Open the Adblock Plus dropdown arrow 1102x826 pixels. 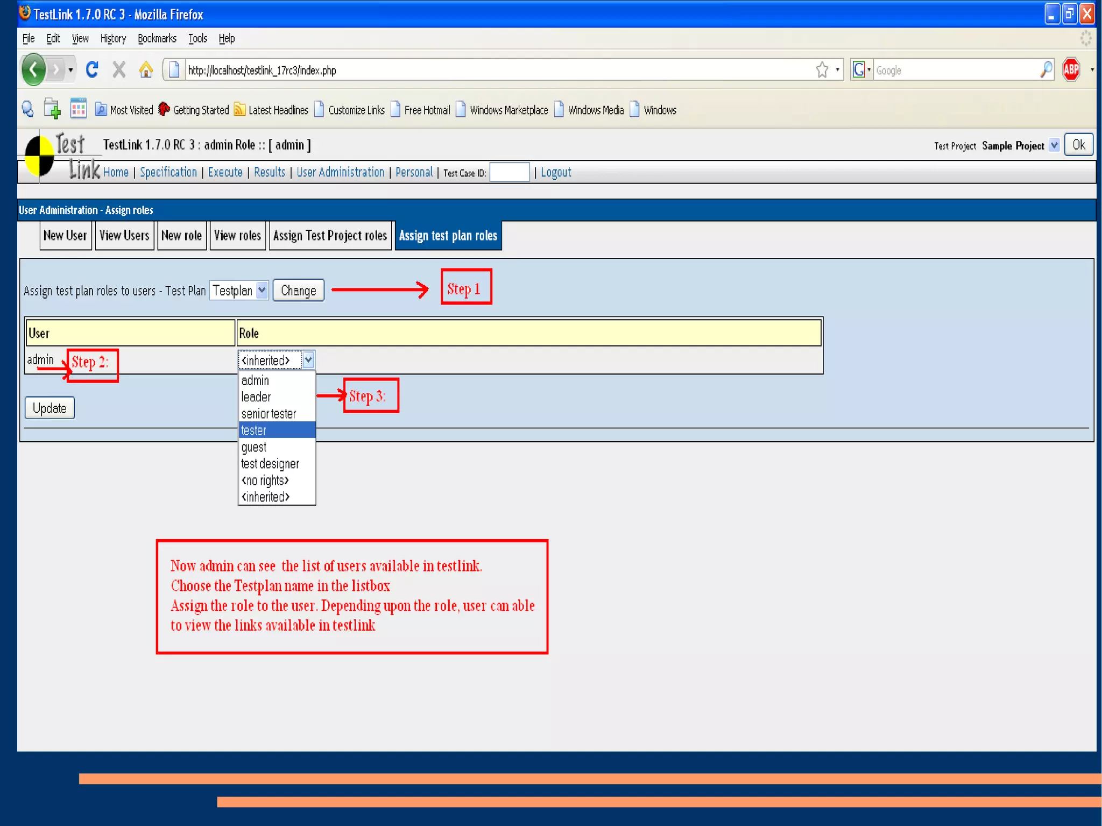click(1092, 70)
